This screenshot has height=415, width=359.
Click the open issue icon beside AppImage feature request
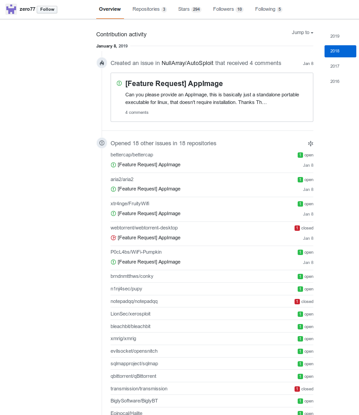click(120, 83)
